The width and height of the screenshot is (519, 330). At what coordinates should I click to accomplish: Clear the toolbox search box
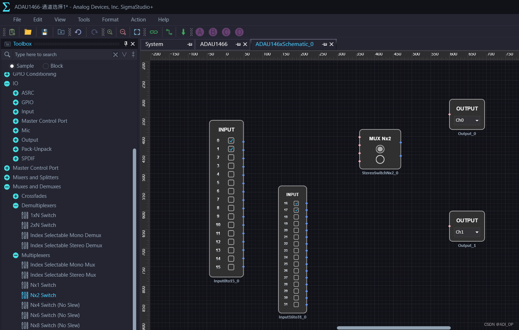[115, 54]
